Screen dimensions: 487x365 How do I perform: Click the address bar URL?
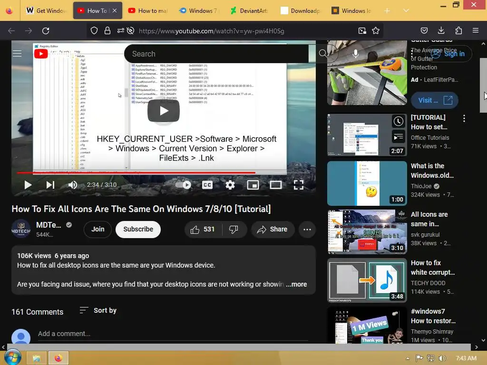[211, 31]
